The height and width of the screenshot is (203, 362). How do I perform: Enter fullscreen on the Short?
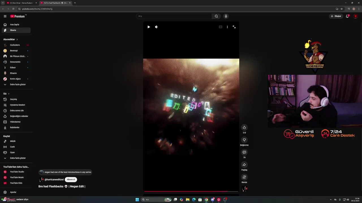[234, 27]
